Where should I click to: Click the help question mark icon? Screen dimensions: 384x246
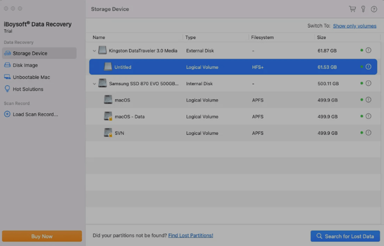[374, 9]
